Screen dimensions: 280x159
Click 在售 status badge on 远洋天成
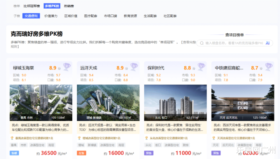81,153
